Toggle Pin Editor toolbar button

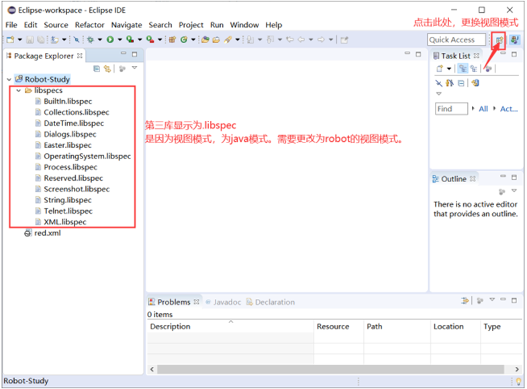(344, 40)
